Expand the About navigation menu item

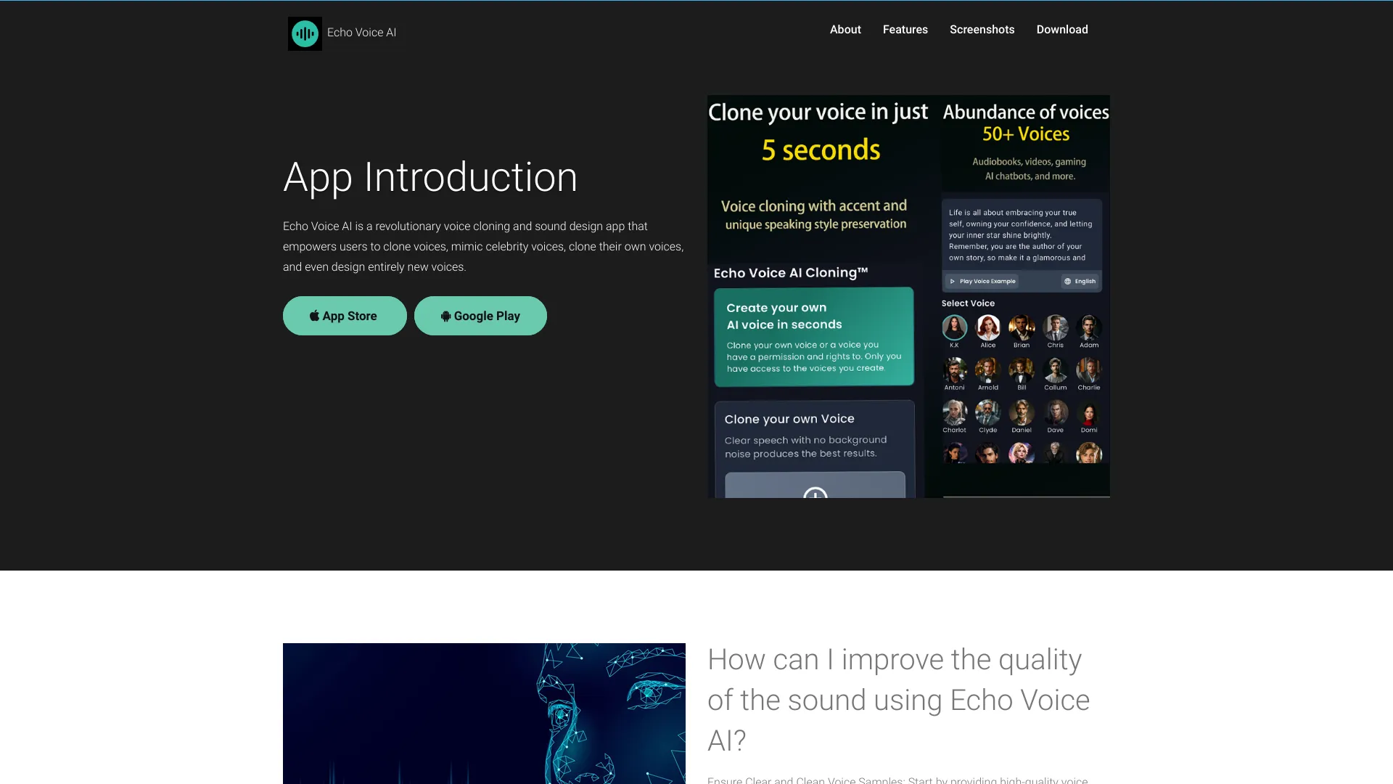pyautogui.click(x=845, y=29)
